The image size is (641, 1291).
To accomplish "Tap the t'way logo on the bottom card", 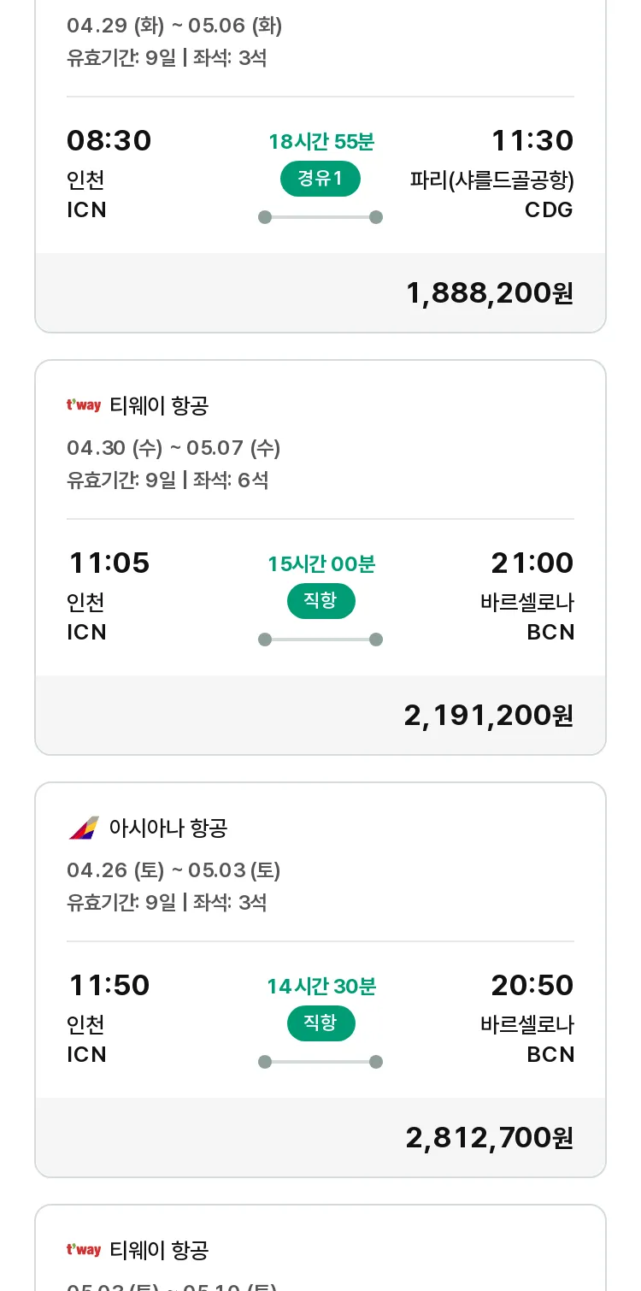I will tap(84, 1250).
